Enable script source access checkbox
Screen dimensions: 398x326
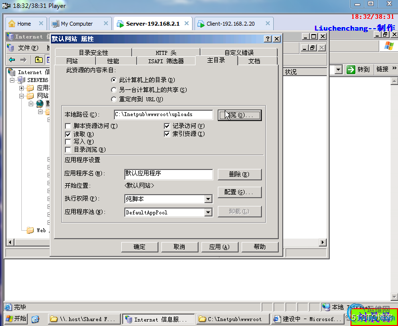pos(68,126)
